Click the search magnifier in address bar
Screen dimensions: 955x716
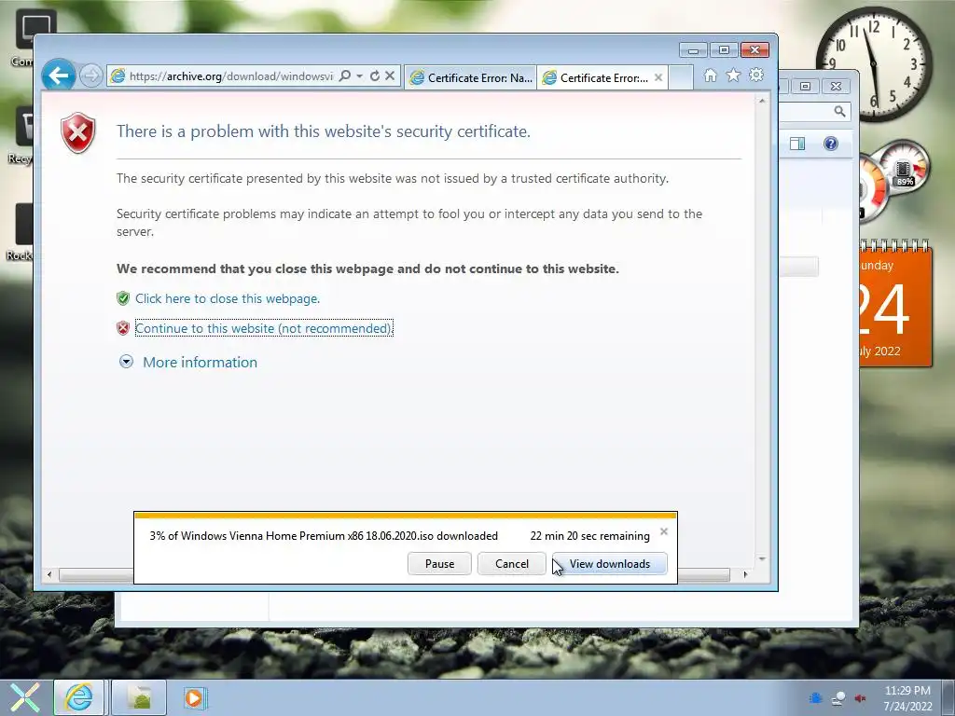point(345,76)
